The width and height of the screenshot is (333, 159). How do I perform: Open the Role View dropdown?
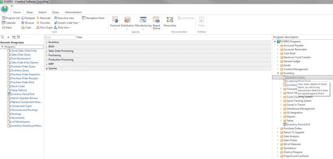[63, 27]
